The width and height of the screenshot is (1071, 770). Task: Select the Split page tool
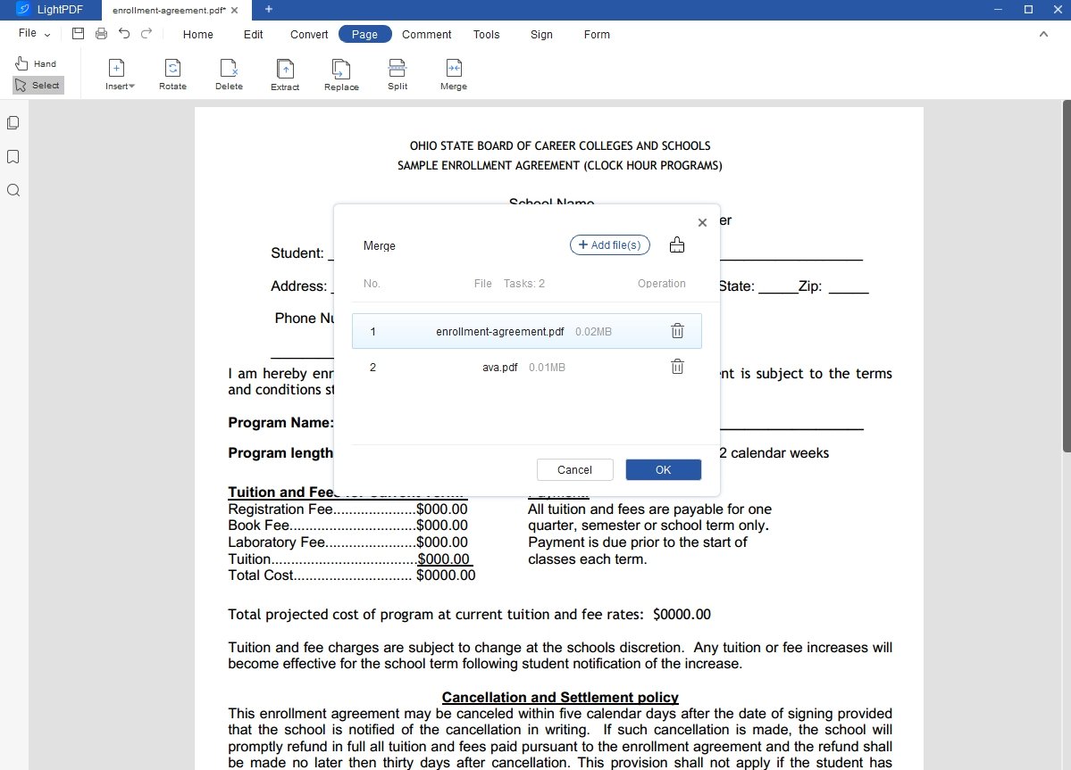click(397, 70)
